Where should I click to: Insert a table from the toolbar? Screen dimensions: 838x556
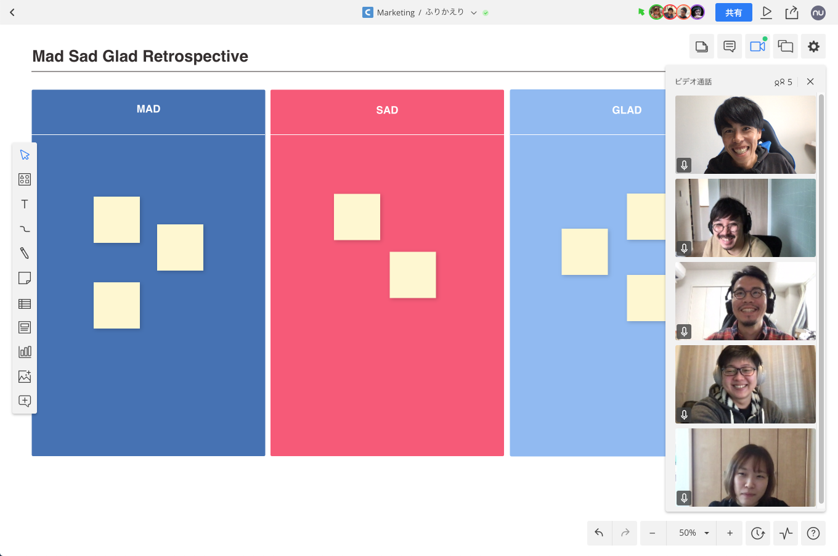coord(25,303)
